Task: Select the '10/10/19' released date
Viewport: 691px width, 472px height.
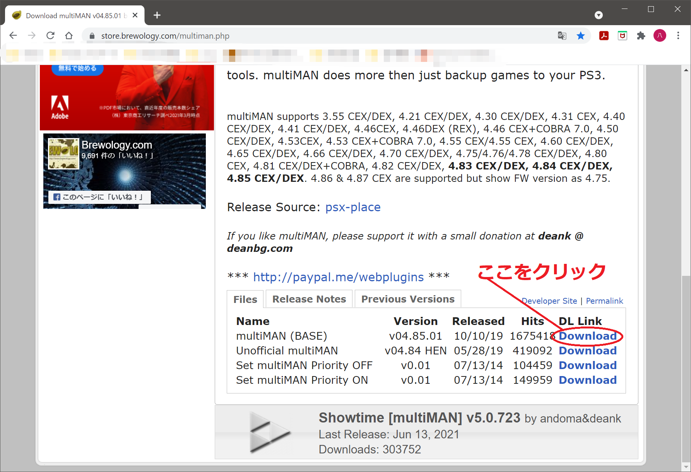Action: 479,336
